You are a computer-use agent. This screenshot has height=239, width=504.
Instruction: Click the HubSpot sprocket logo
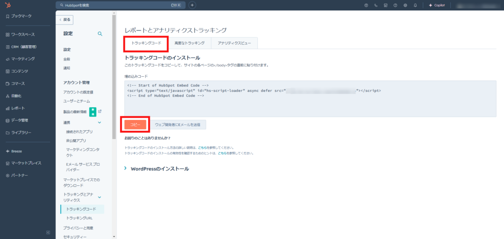tap(7, 5)
